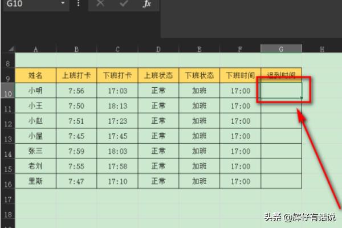Screen dimensions: 342x228
Task: Click the 7:59 clock-in cell for 张三
Action: pos(76,150)
